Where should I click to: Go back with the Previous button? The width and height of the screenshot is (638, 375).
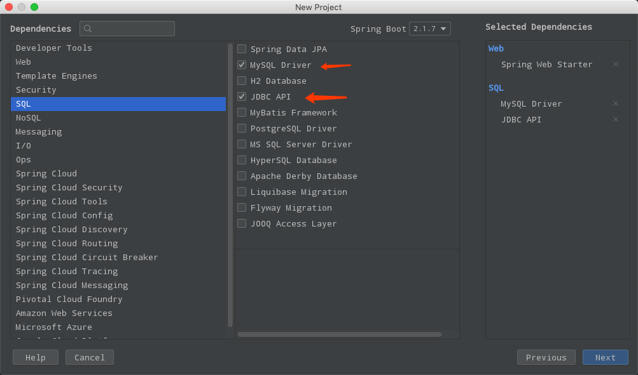click(546, 357)
